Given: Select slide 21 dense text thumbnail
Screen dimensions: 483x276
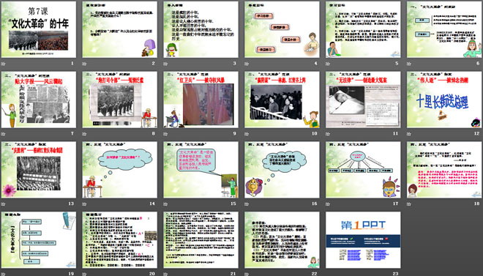Looking at the screenshot, I should pos(201,240).
